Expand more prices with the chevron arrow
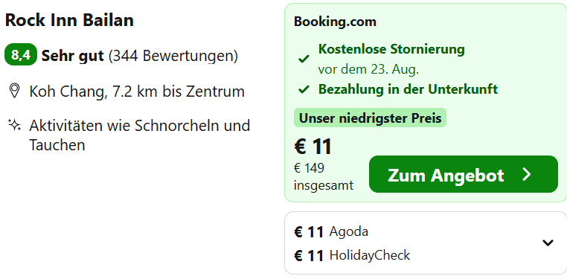Image resolution: width=567 pixels, height=279 pixels. (548, 243)
